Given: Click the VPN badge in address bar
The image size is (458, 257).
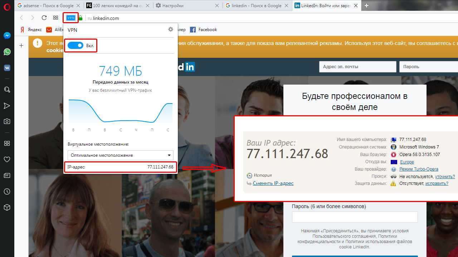Looking at the screenshot, I should point(71,18).
